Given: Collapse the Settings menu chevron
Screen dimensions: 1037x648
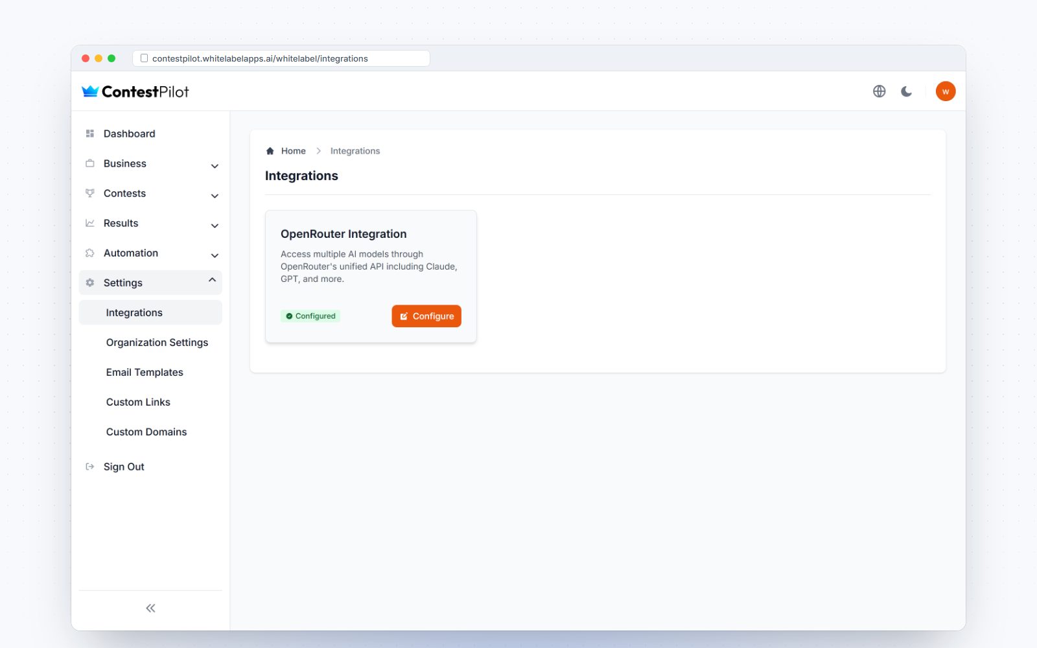Looking at the screenshot, I should coord(212,280).
